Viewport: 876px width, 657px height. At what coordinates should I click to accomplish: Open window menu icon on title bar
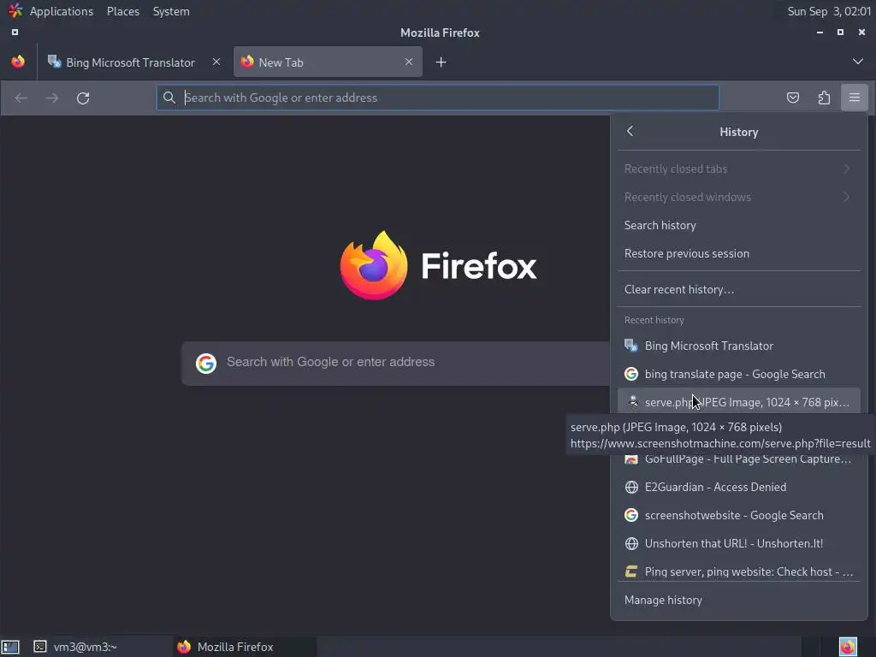click(15, 33)
